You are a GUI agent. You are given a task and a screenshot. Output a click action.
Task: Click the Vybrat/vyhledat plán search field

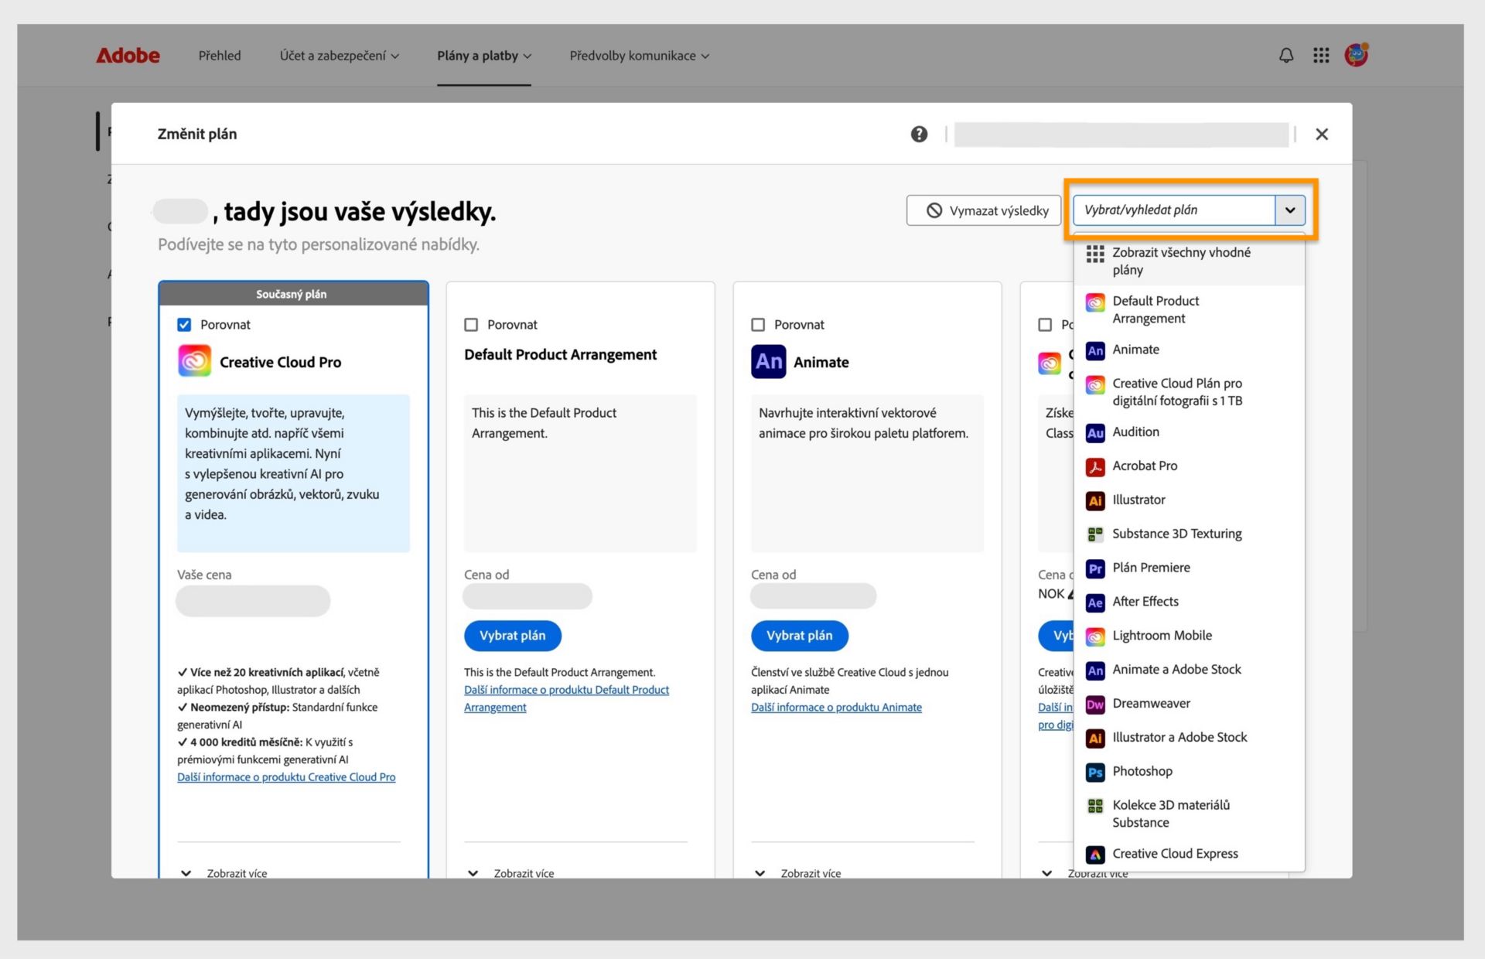point(1173,210)
